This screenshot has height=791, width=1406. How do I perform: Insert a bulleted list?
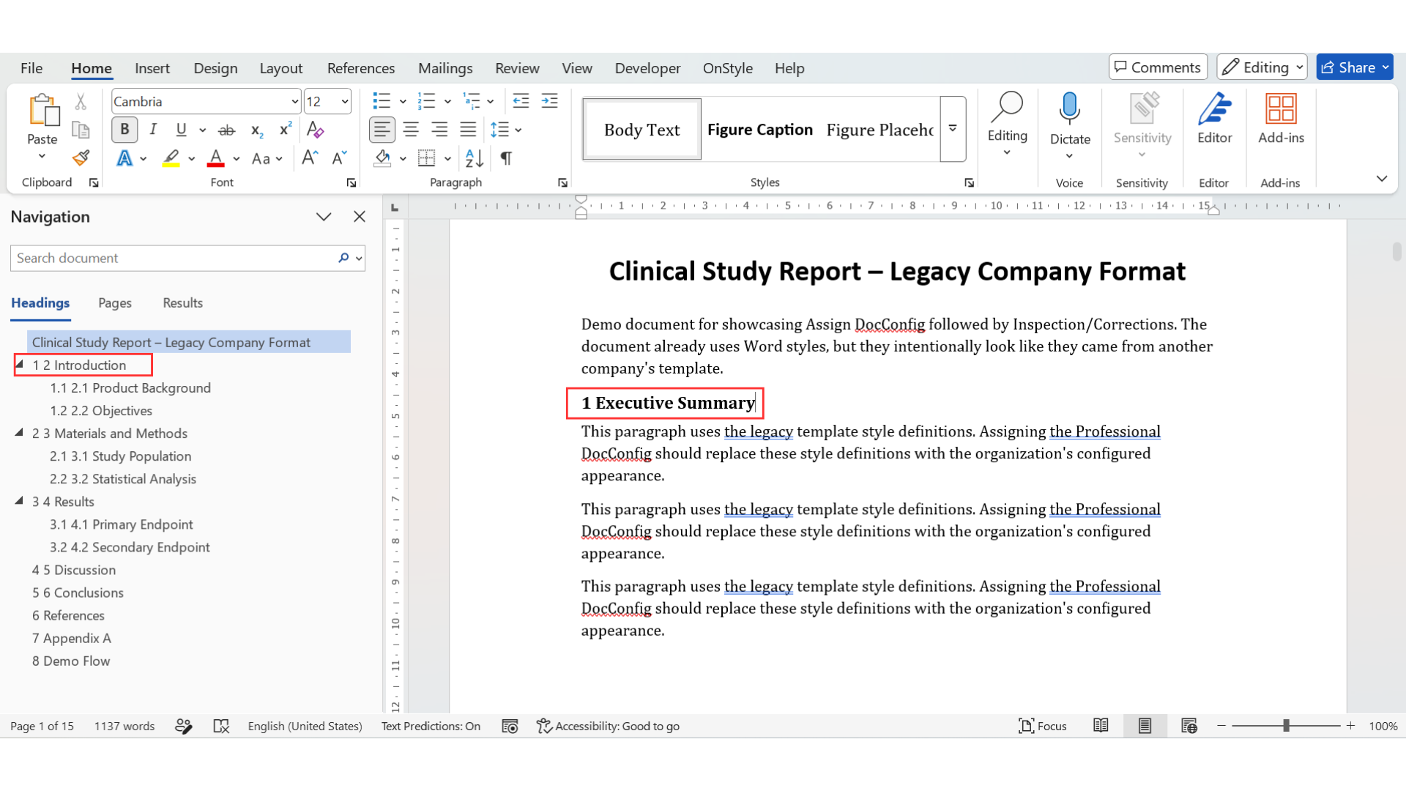point(382,101)
